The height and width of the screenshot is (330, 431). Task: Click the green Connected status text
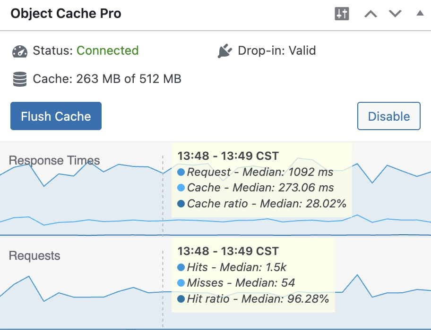pos(107,50)
